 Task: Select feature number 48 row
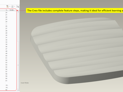point(6,51)
